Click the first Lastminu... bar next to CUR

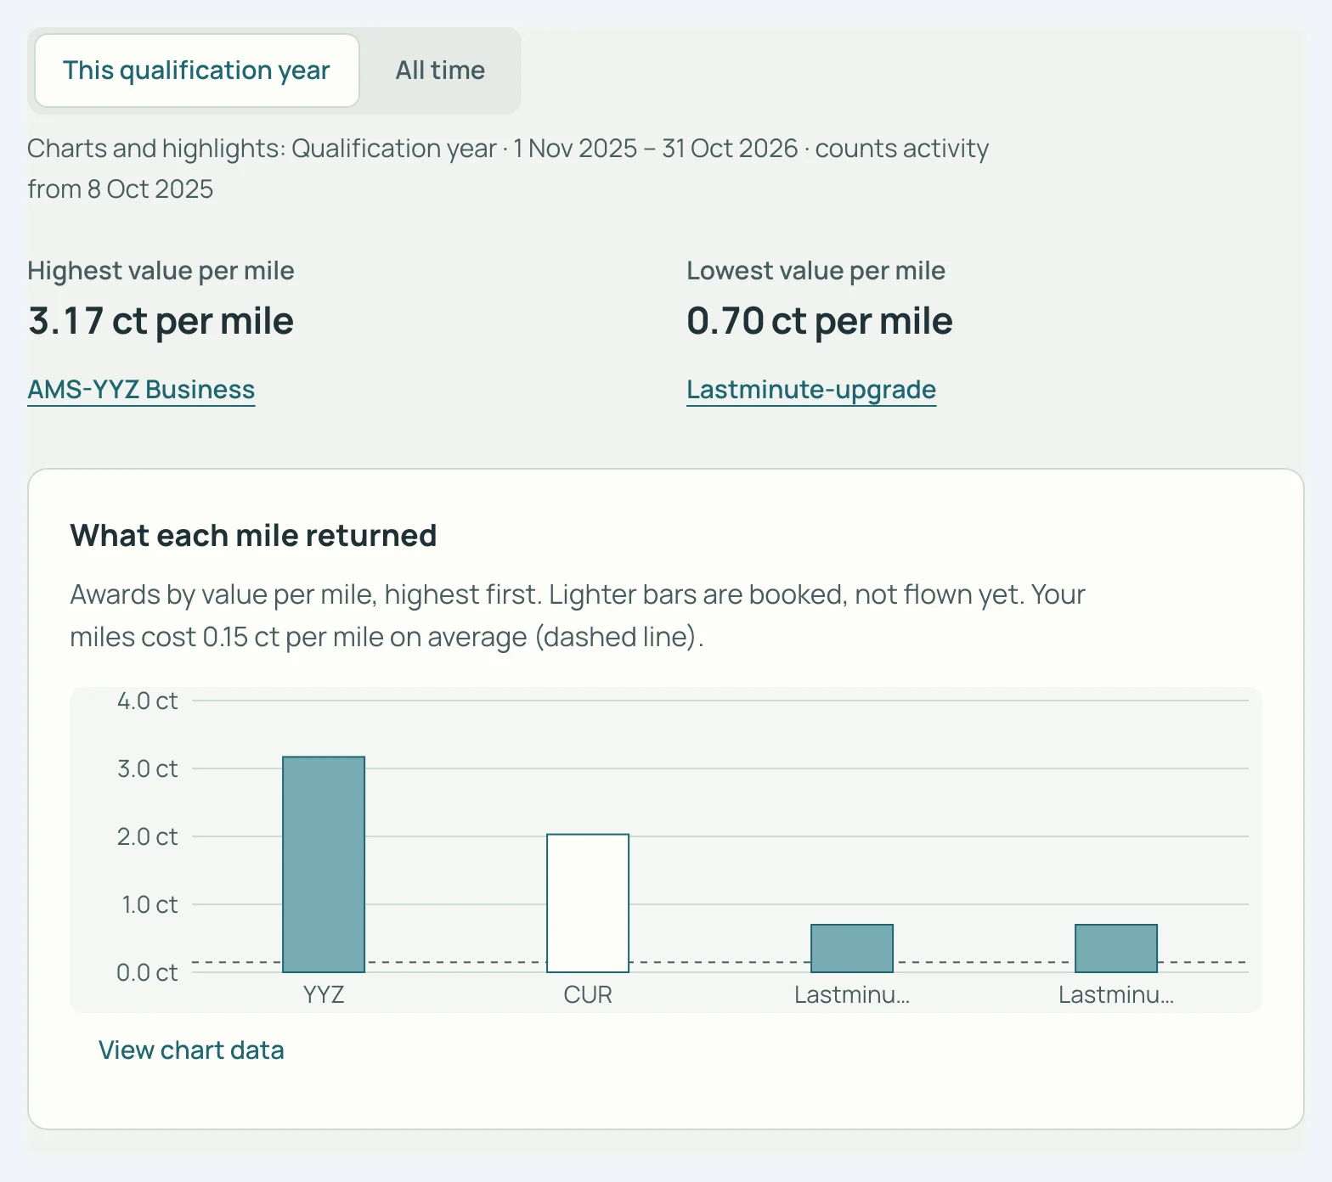tap(852, 948)
